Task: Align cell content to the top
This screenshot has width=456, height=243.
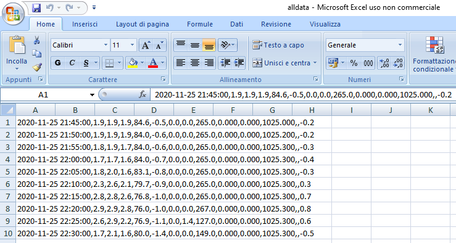Action: coord(181,45)
